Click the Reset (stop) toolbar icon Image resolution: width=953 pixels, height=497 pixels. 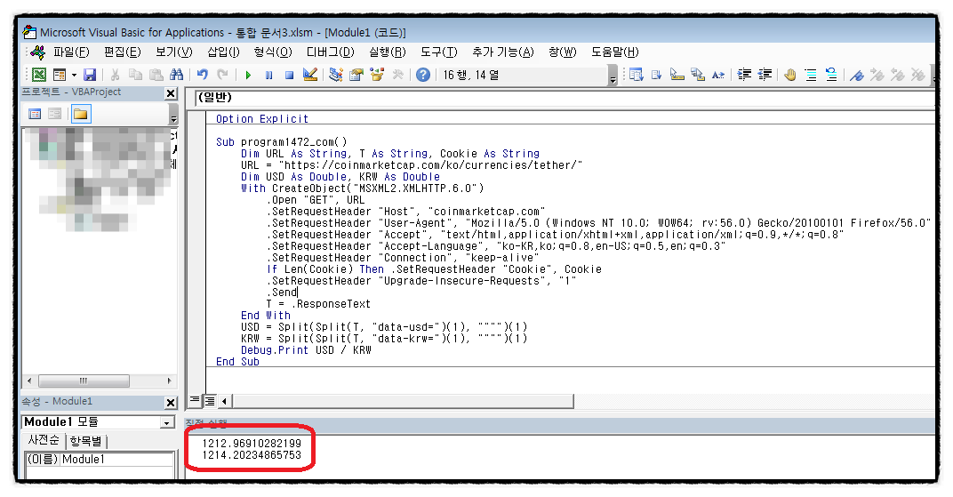click(289, 76)
